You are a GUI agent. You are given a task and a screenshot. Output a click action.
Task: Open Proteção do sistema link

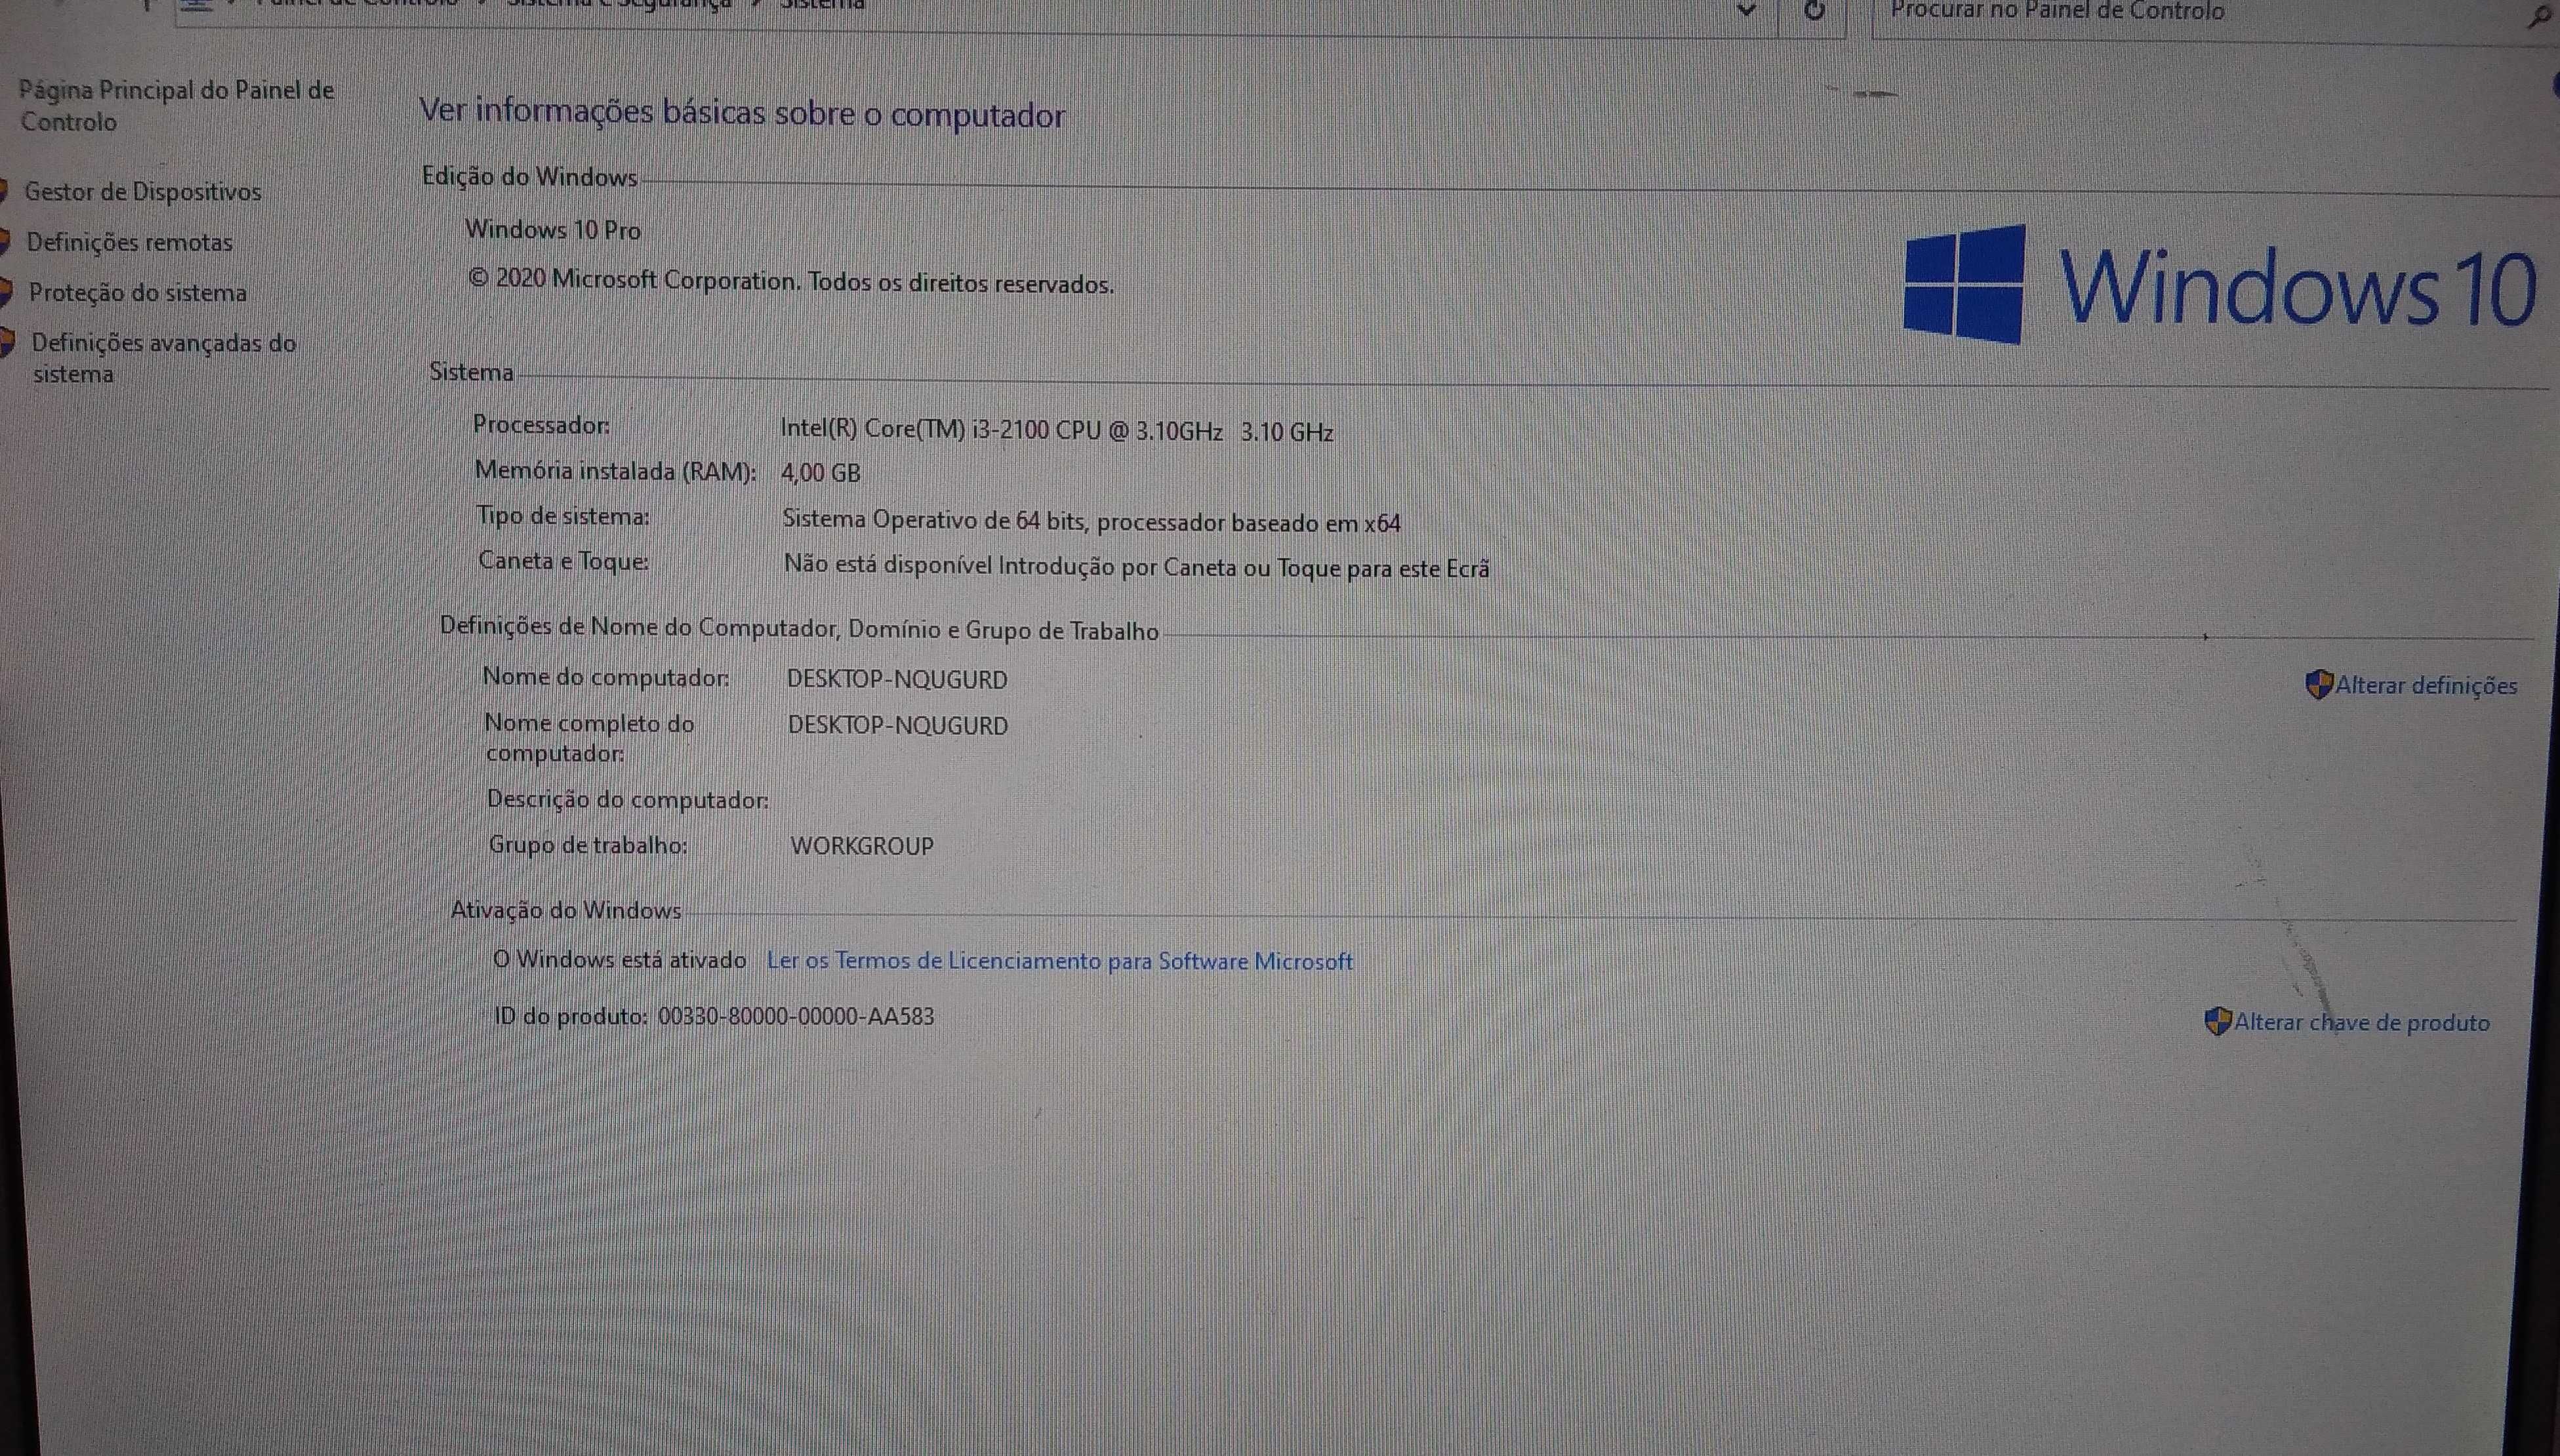pos(137,292)
